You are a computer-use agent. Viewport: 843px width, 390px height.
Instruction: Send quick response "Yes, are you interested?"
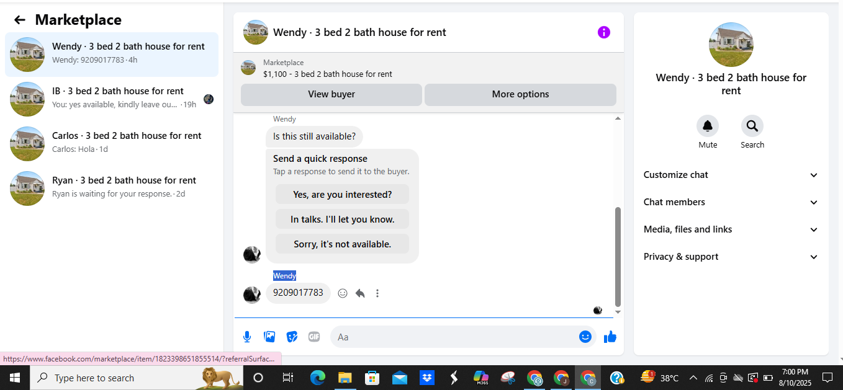point(342,194)
